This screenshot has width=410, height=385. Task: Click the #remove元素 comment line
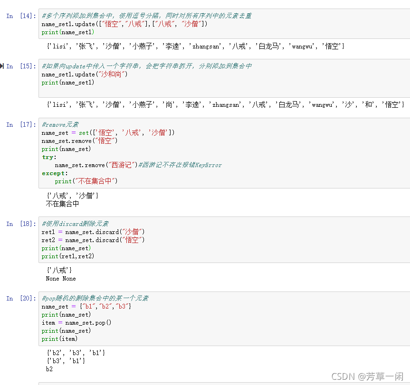[x=60, y=124]
